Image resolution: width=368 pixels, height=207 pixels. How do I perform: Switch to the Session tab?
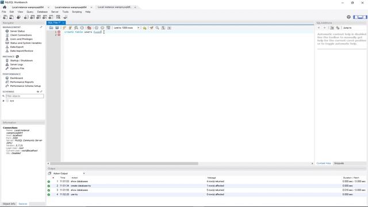point(23,204)
